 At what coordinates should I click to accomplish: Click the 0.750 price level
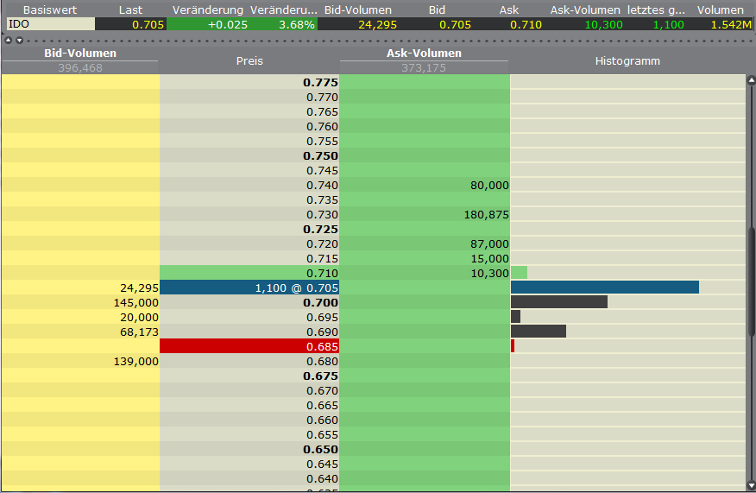point(249,155)
